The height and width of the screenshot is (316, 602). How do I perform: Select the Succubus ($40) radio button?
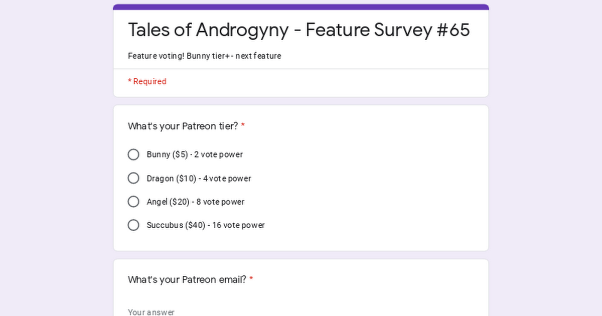click(x=133, y=225)
